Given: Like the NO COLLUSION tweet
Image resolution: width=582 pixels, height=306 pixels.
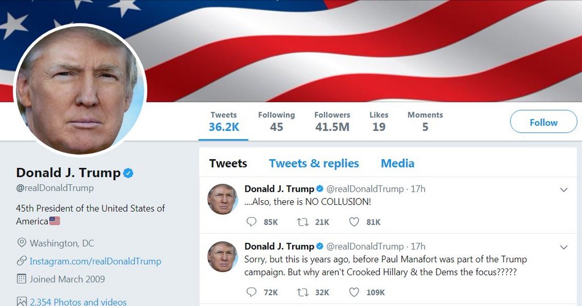Looking at the screenshot, I should (x=354, y=222).
